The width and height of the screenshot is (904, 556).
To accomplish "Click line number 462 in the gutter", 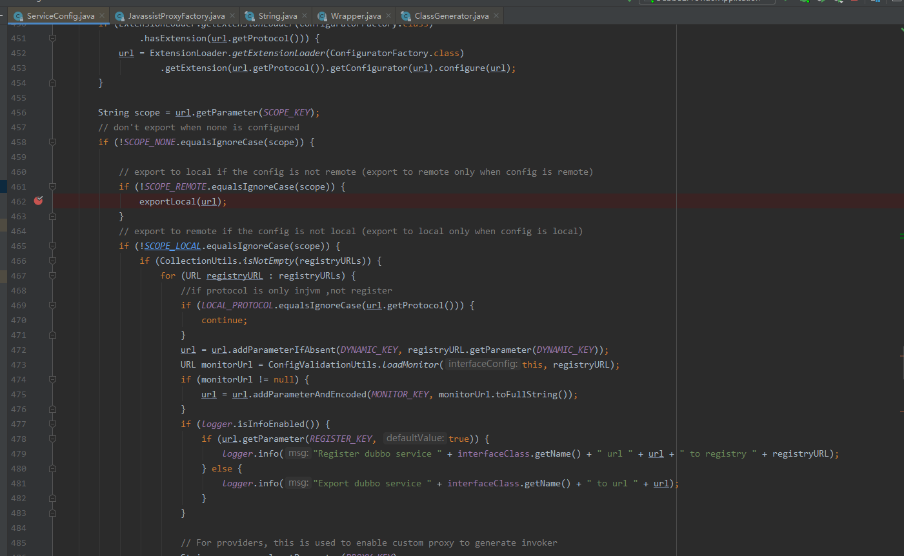I will (x=19, y=201).
